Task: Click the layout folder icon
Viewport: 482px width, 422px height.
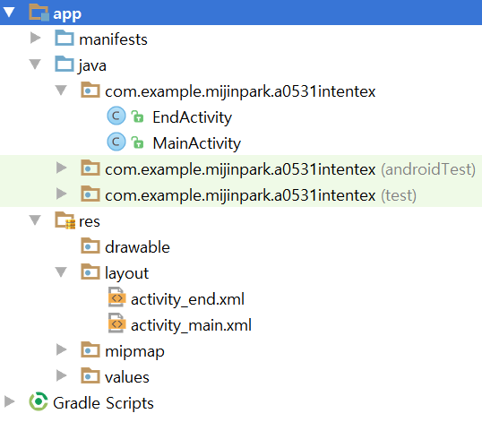Action: point(90,271)
